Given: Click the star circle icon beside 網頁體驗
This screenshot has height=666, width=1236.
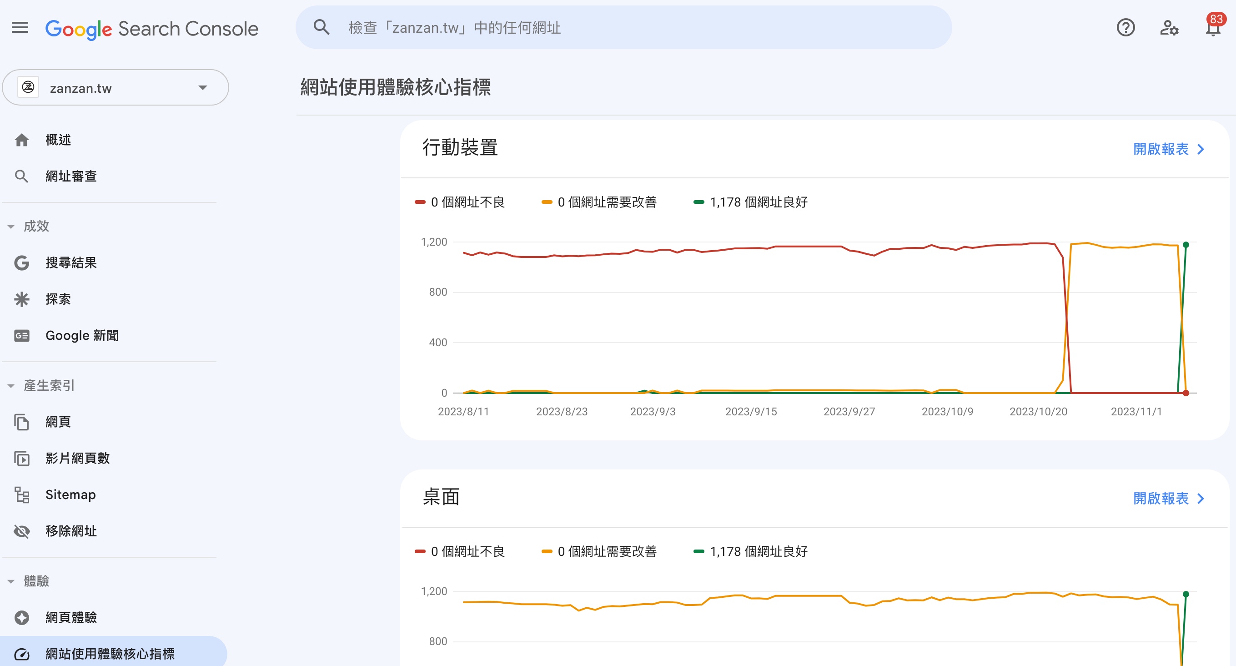Looking at the screenshot, I should point(21,617).
